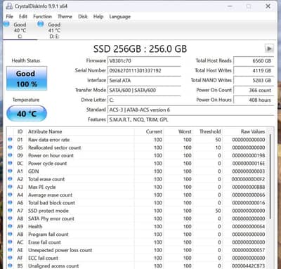The height and width of the screenshot is (269, 281).
Task: Click status icon for Reallocated sector count
Action: click(10, 147)
